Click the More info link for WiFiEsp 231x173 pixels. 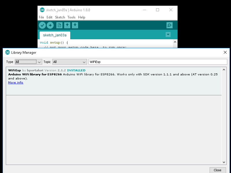pyautogui.click(x=16, y=83)
